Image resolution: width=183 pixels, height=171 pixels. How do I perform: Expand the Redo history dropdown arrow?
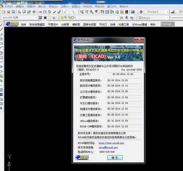pyautogui.click(x=77, y=12)
